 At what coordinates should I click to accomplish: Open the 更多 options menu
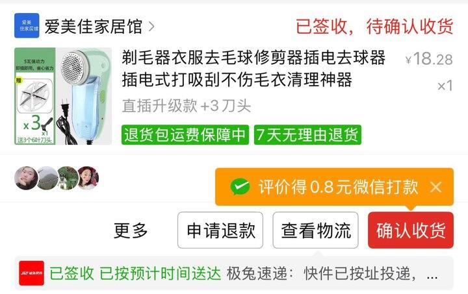pyautogui.click(x=131, y=230)
